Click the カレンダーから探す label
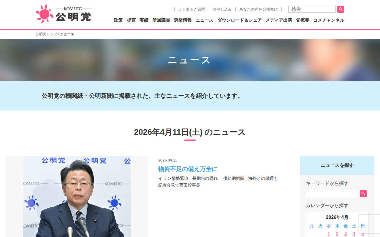Viewport: 380px width, 237px height. [x=327, y=206]
